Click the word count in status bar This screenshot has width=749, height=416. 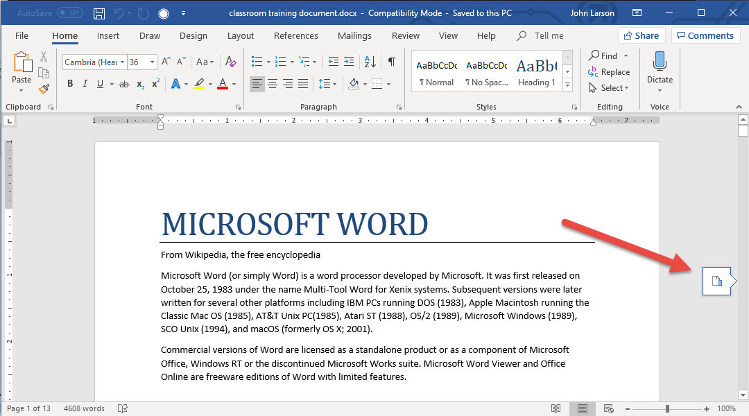84,408
